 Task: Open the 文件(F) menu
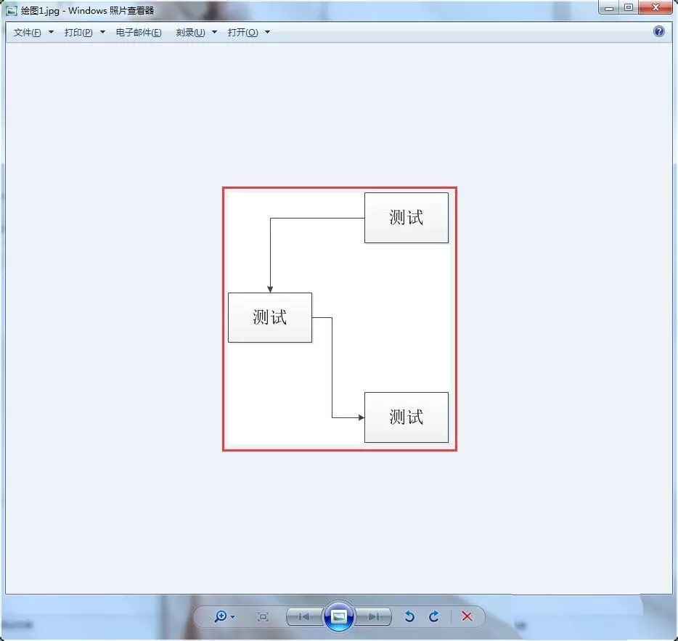tap(28, 33)
